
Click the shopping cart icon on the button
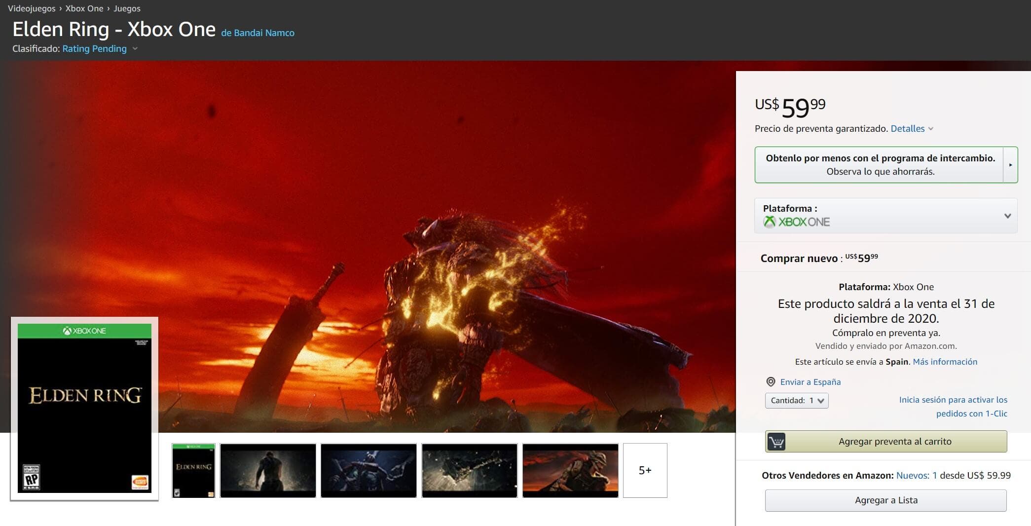coord(776,442)
